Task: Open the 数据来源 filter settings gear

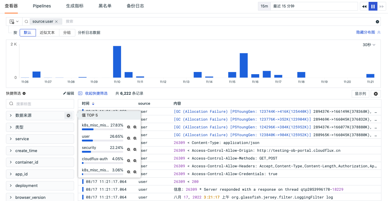Action: click(x=68, y=115)
